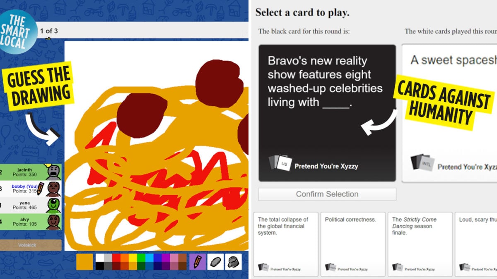
Task: Click the current orange color preview box
Action: [x=84, y=262]
